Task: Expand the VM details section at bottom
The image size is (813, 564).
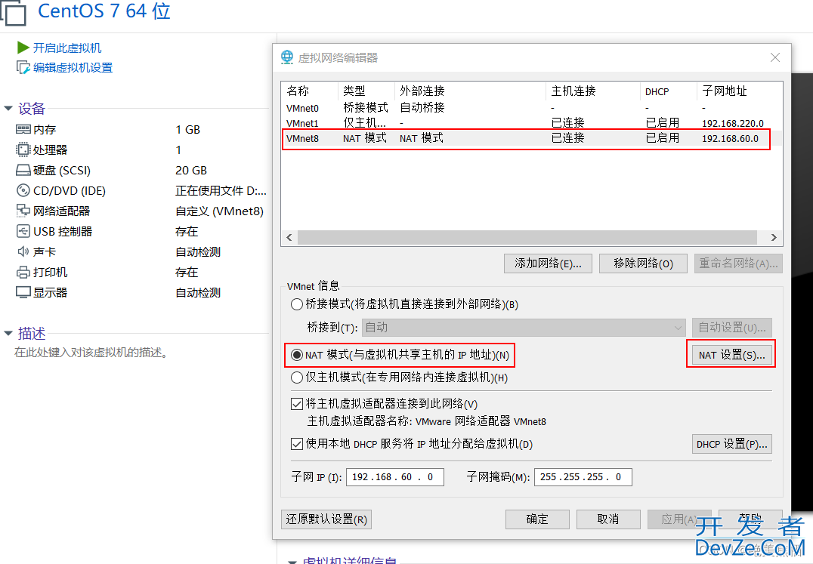Action: tap(292, 561)
